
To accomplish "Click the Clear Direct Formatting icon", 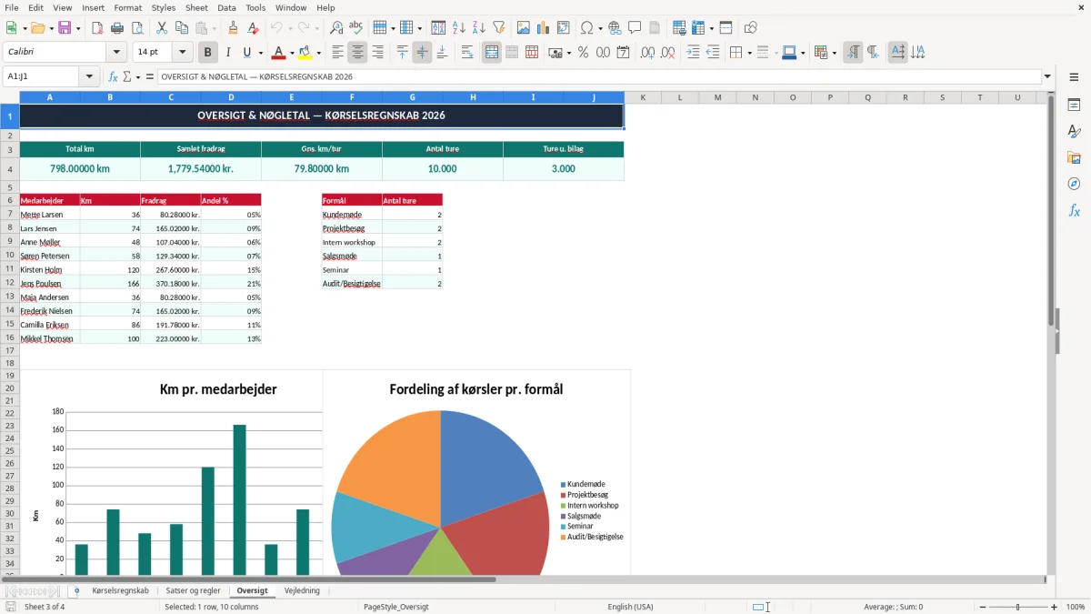I will coord(254,28).
